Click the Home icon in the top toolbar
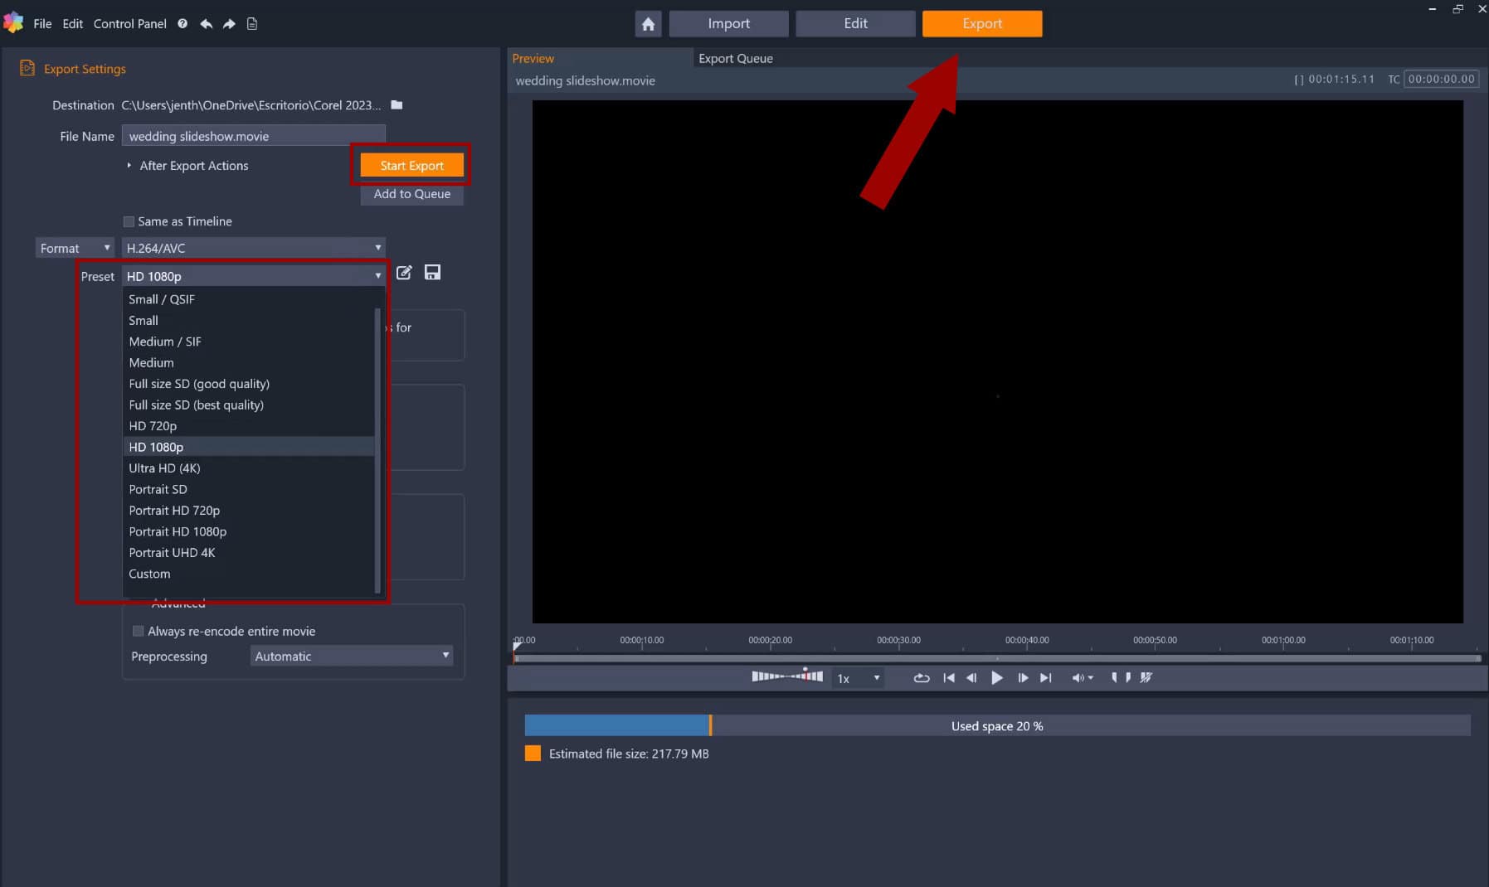The width and height of the screenshot is (1489, 887). pos(648,23)
